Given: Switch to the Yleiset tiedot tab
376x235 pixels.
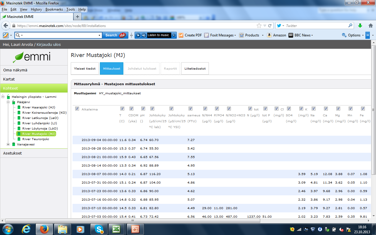Looking at the screenshot, I should (85, 68).
